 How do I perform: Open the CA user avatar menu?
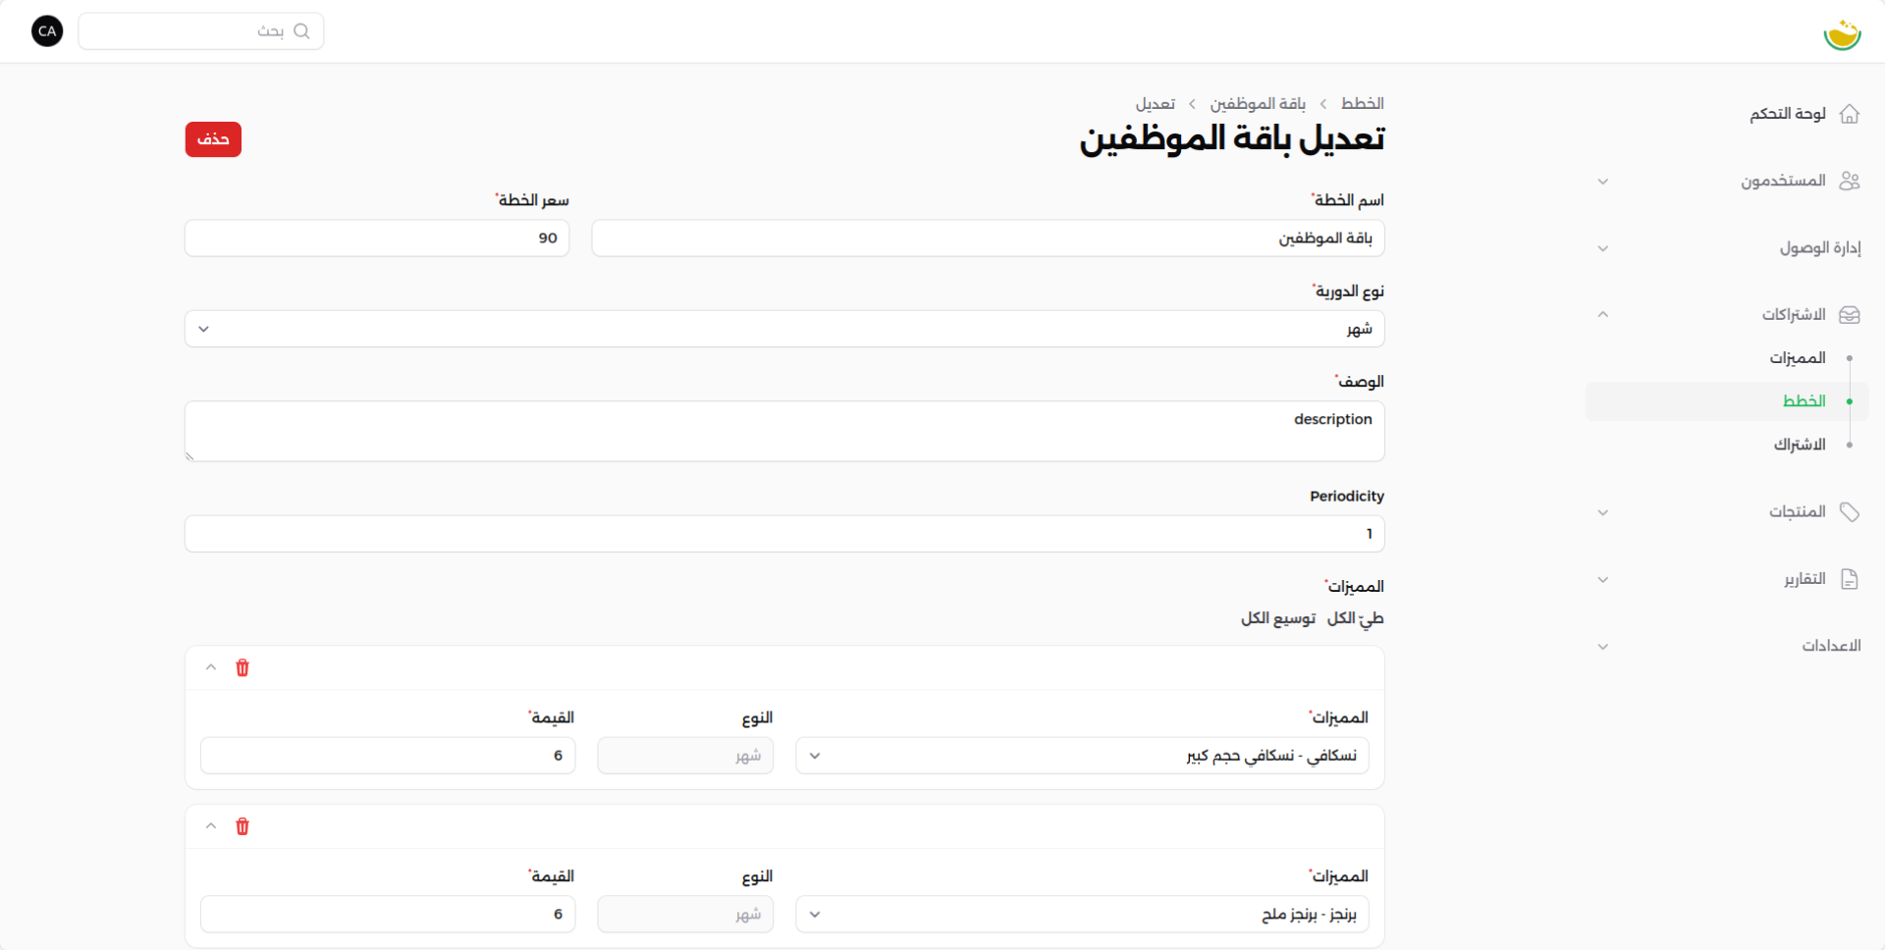47,31
